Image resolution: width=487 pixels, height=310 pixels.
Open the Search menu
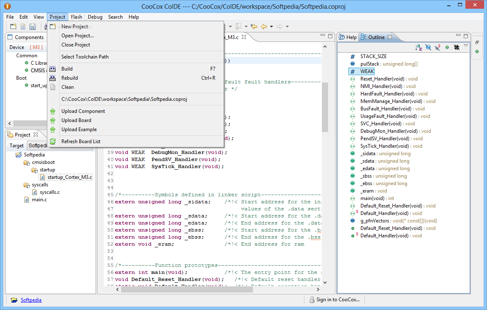(x=115, y=17)
